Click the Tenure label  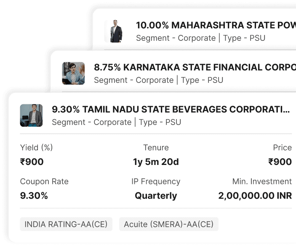coord(156,148)
